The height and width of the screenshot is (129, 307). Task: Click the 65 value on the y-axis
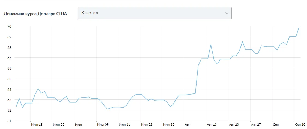(9, 79)
